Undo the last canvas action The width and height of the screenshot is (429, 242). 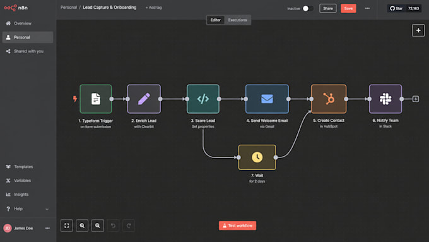click(x=114, y=226)
